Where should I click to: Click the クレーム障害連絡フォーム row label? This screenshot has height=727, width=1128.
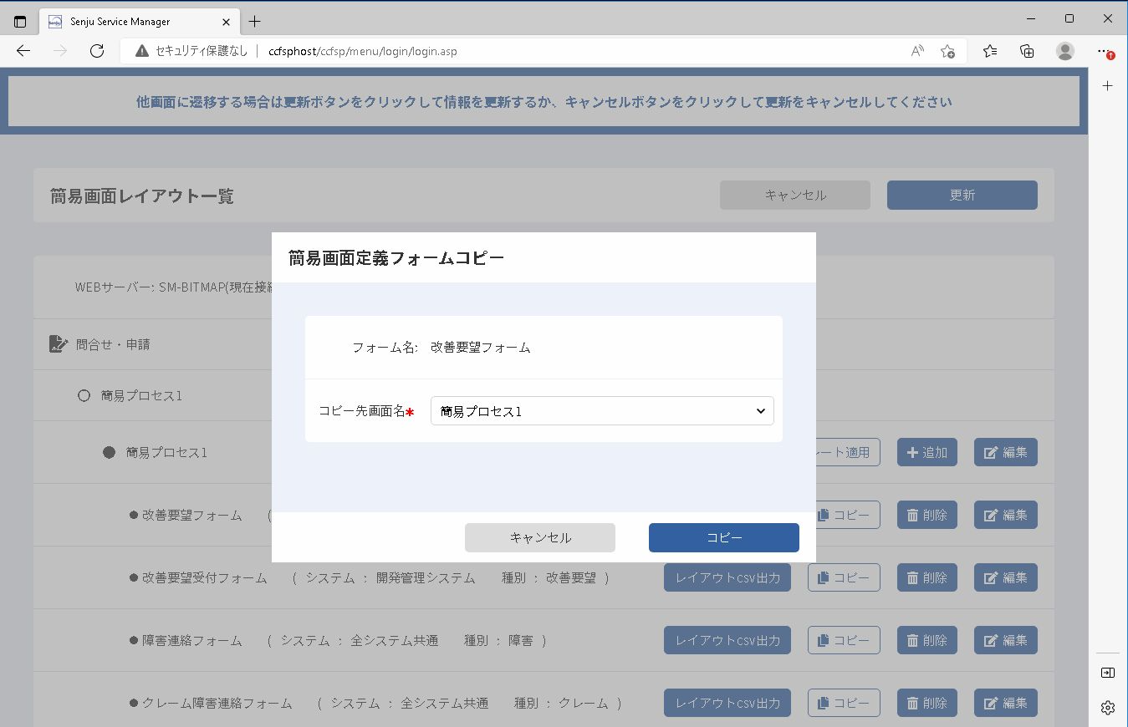click(x=217, y=703)
